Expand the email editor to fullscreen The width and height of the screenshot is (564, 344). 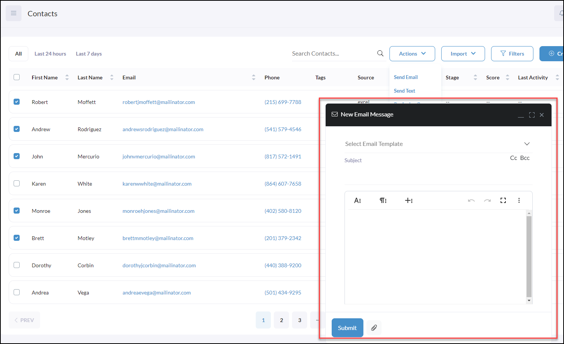click(503, 200)
